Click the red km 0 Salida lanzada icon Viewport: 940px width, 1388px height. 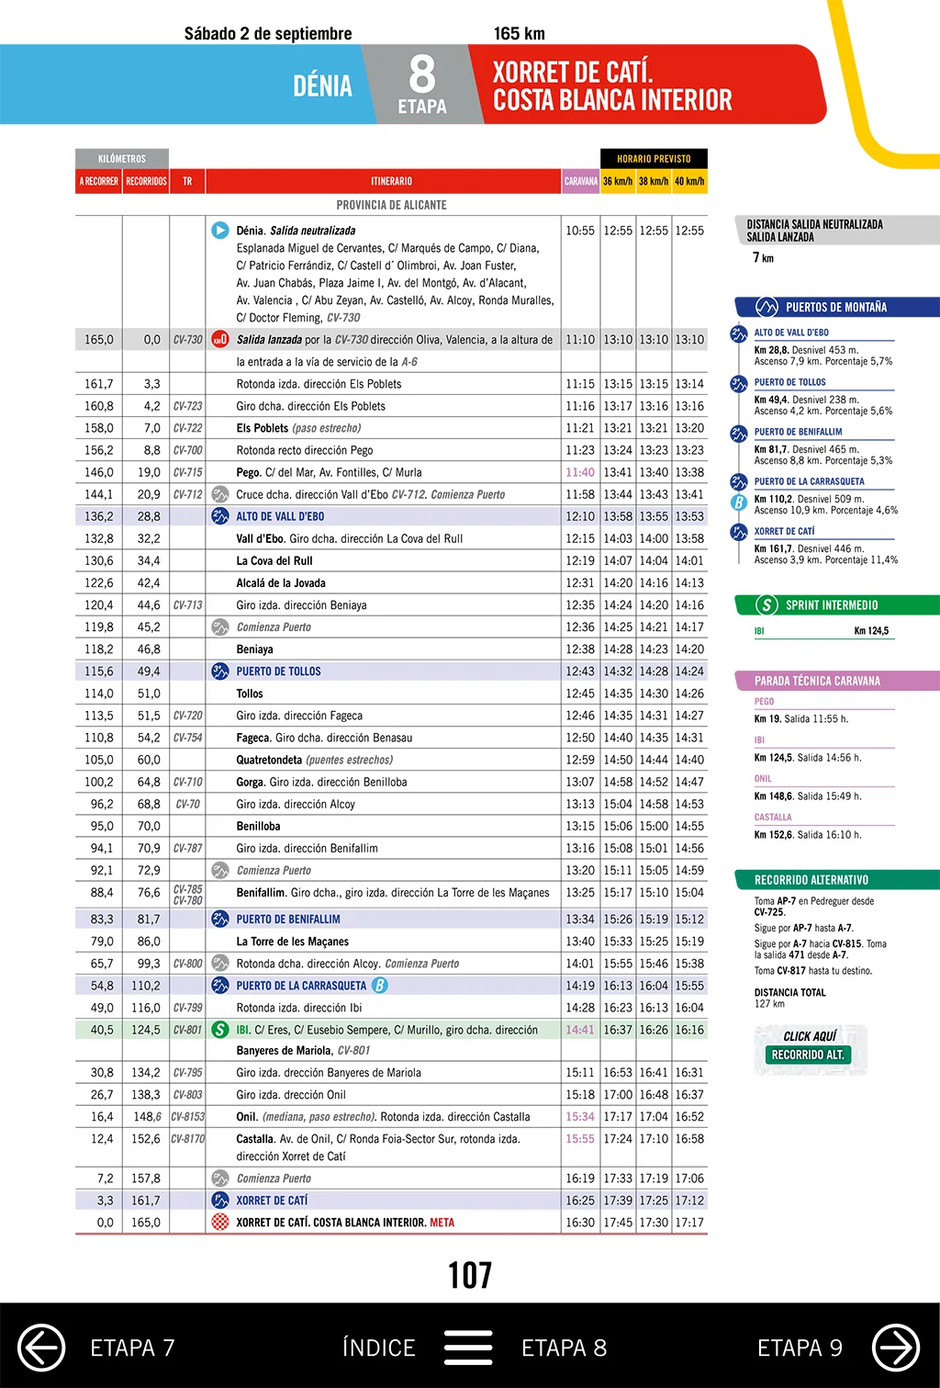220,340
